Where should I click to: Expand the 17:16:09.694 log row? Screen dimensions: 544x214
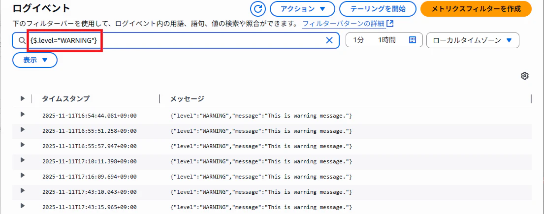23,175
